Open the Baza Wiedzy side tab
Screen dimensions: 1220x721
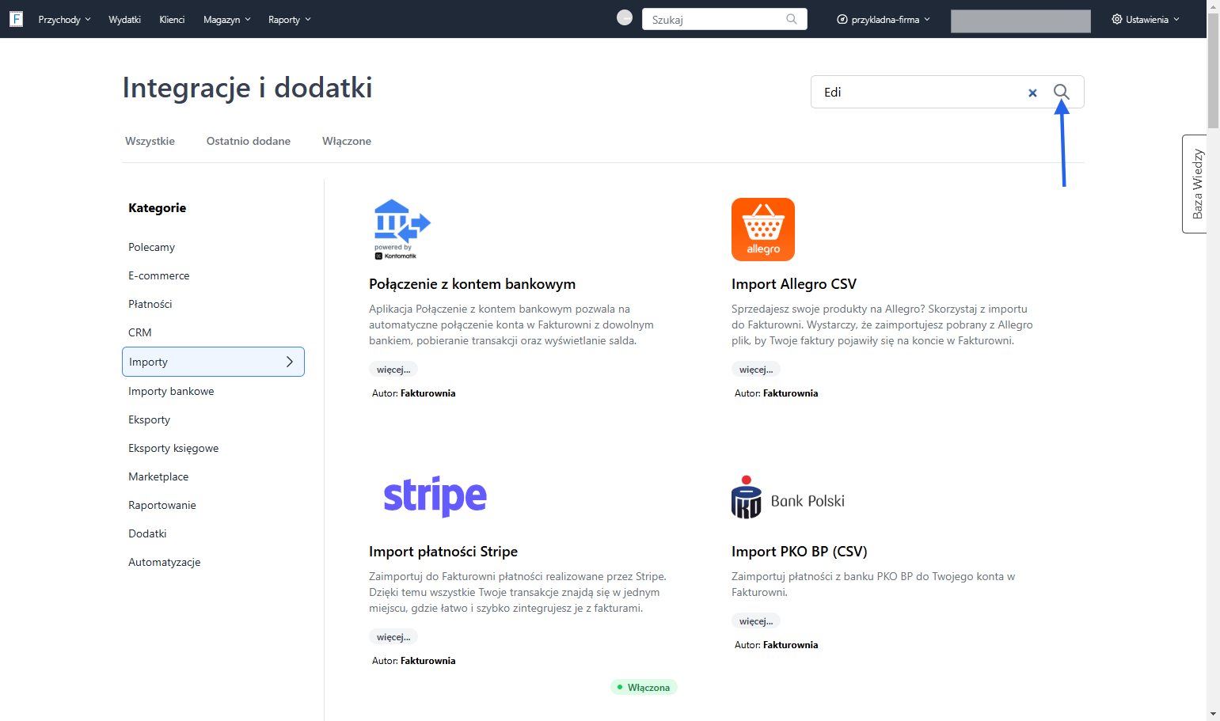coord(1195,184)
